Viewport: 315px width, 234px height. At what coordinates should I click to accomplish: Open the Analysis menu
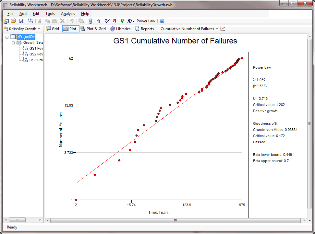click(x=68, y=14)
